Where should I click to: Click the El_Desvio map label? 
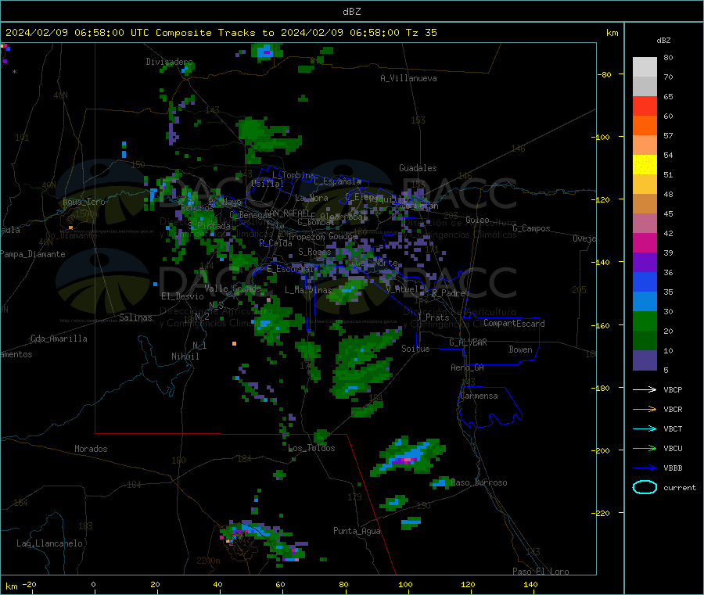(182, 296)
